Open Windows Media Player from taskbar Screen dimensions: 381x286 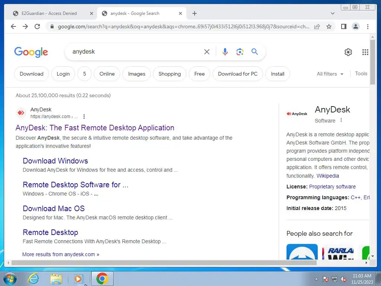79,279
